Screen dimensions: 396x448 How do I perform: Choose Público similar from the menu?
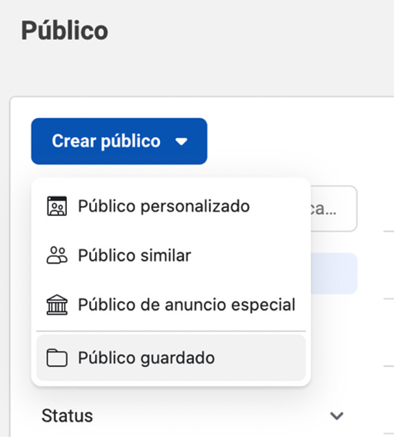point(171,255)
